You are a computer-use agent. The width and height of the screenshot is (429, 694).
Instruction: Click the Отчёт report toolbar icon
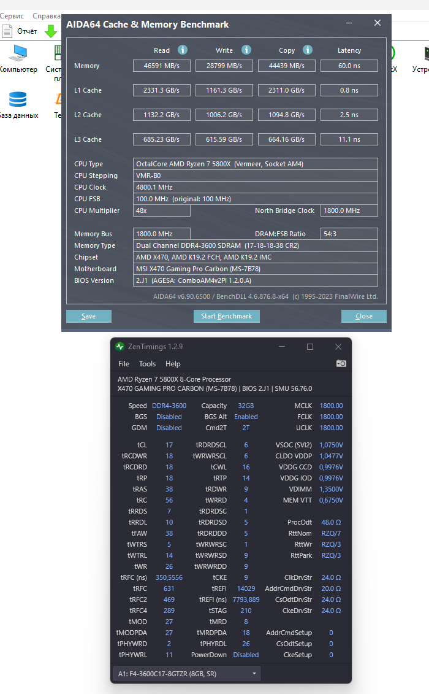20,31
